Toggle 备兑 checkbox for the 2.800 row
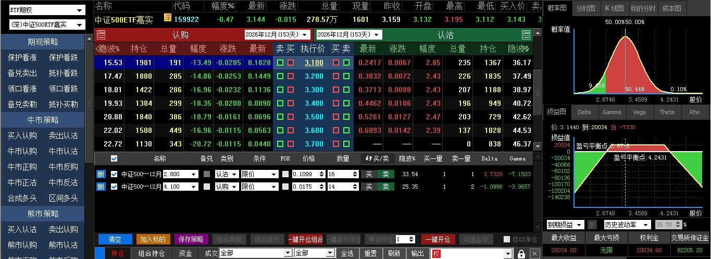Viewport: 711px width, 259px height. (207, 174)
